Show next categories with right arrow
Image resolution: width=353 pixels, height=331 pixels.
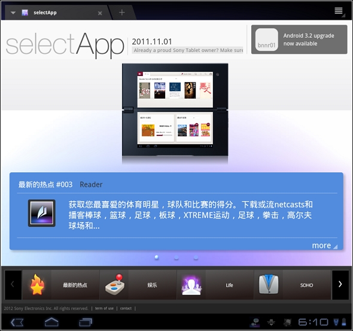tap(340, 284)
